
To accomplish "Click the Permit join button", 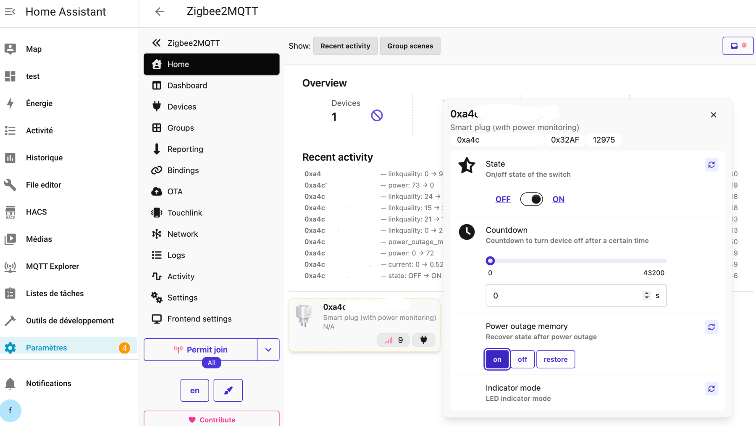I will click(x=201, y=350).
